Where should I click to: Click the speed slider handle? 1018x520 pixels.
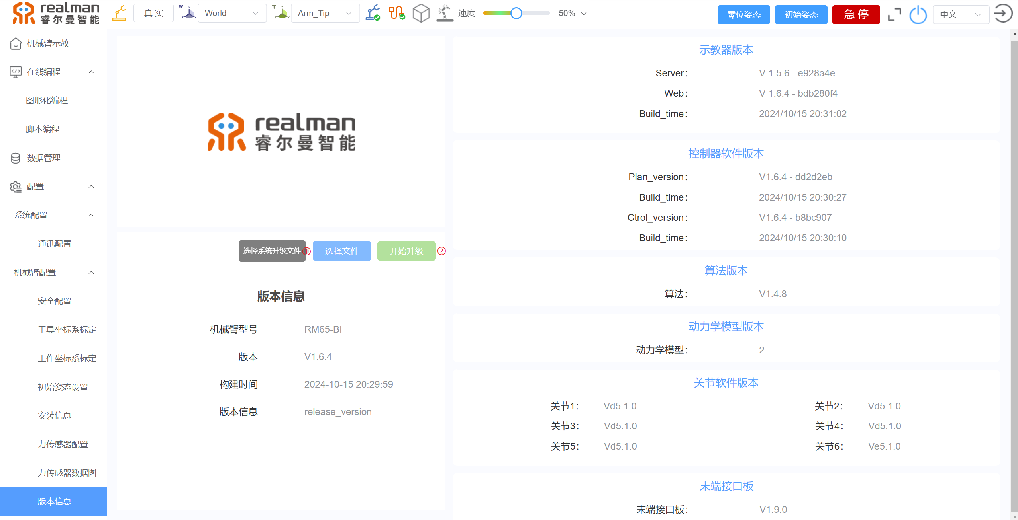(516, 13)
